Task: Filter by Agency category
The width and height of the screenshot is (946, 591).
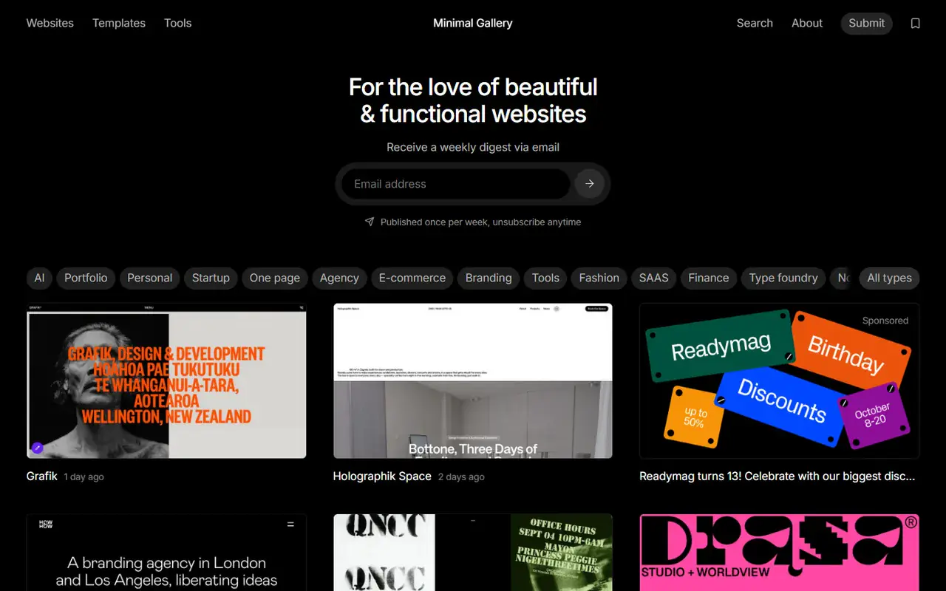Action: (339, 278)
